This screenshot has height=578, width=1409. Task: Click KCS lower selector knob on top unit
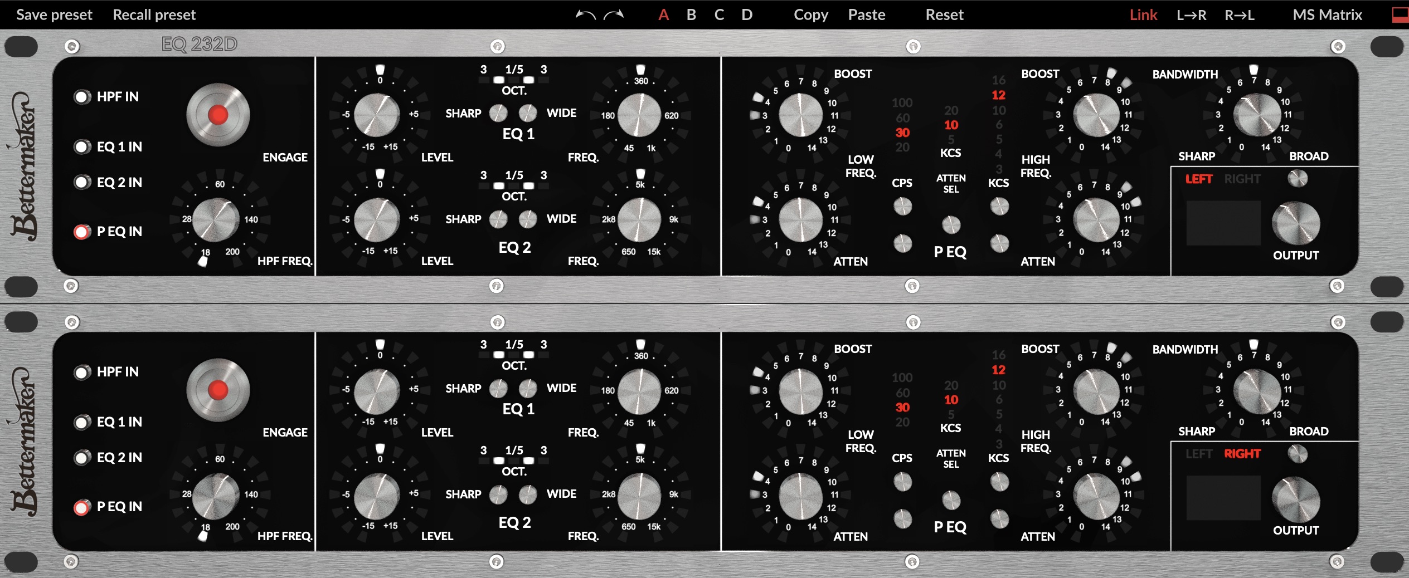[999, 243]
